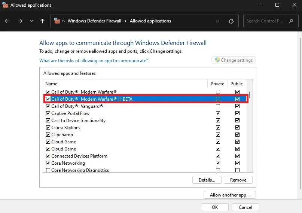Go up one level arrow
The image size is (302, 213).
(43, 21)
